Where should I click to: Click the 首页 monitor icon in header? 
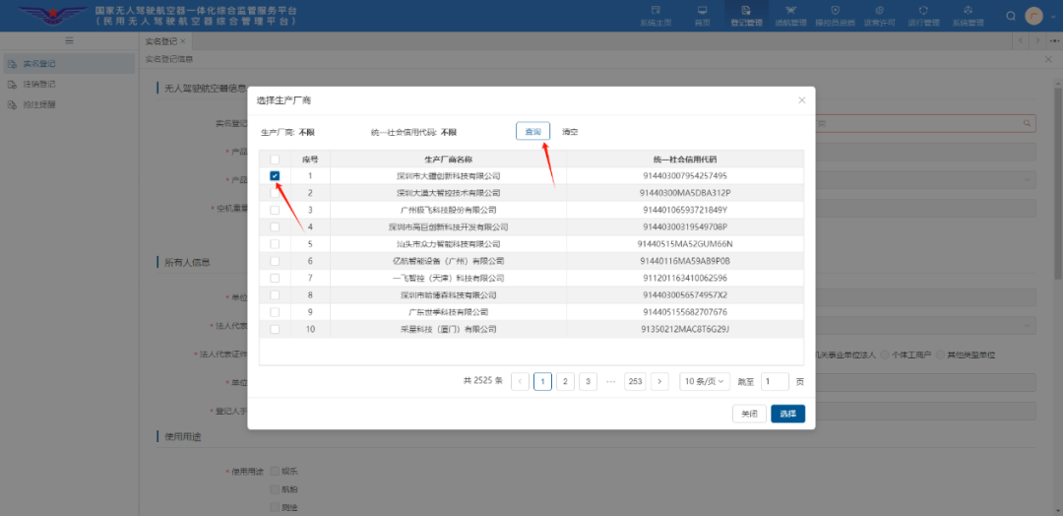click(x=702, y=15)
